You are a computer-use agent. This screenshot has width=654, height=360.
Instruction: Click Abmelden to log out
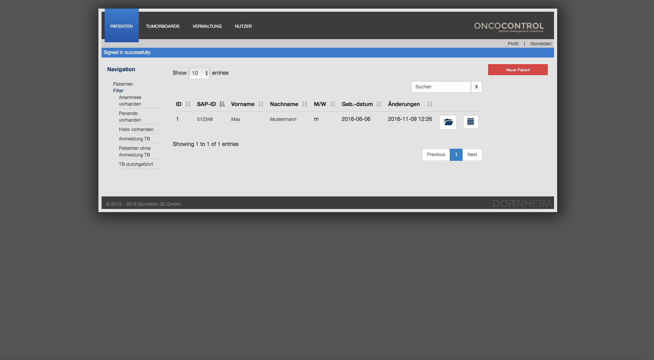(540, 44)
